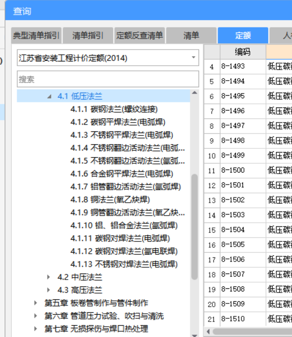
Task: Select table row with code 8-1493
Action: click(x=248, y=67)
